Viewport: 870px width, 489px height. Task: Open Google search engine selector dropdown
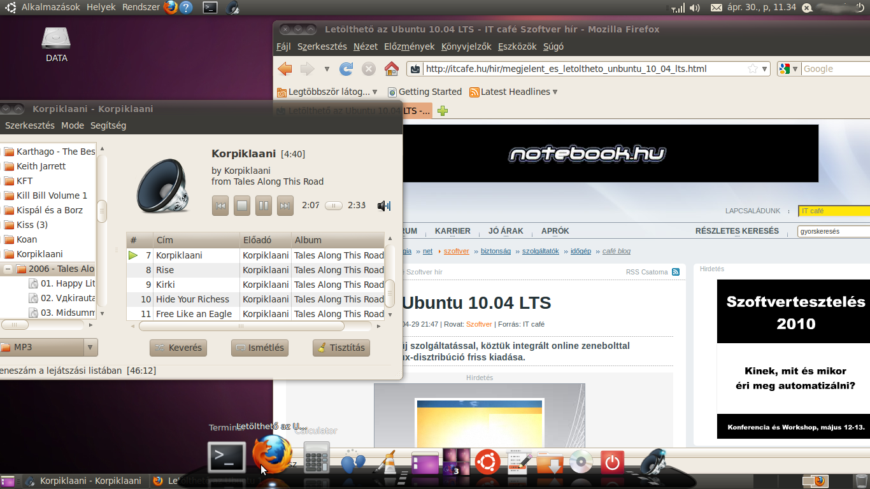click(788, 69)
